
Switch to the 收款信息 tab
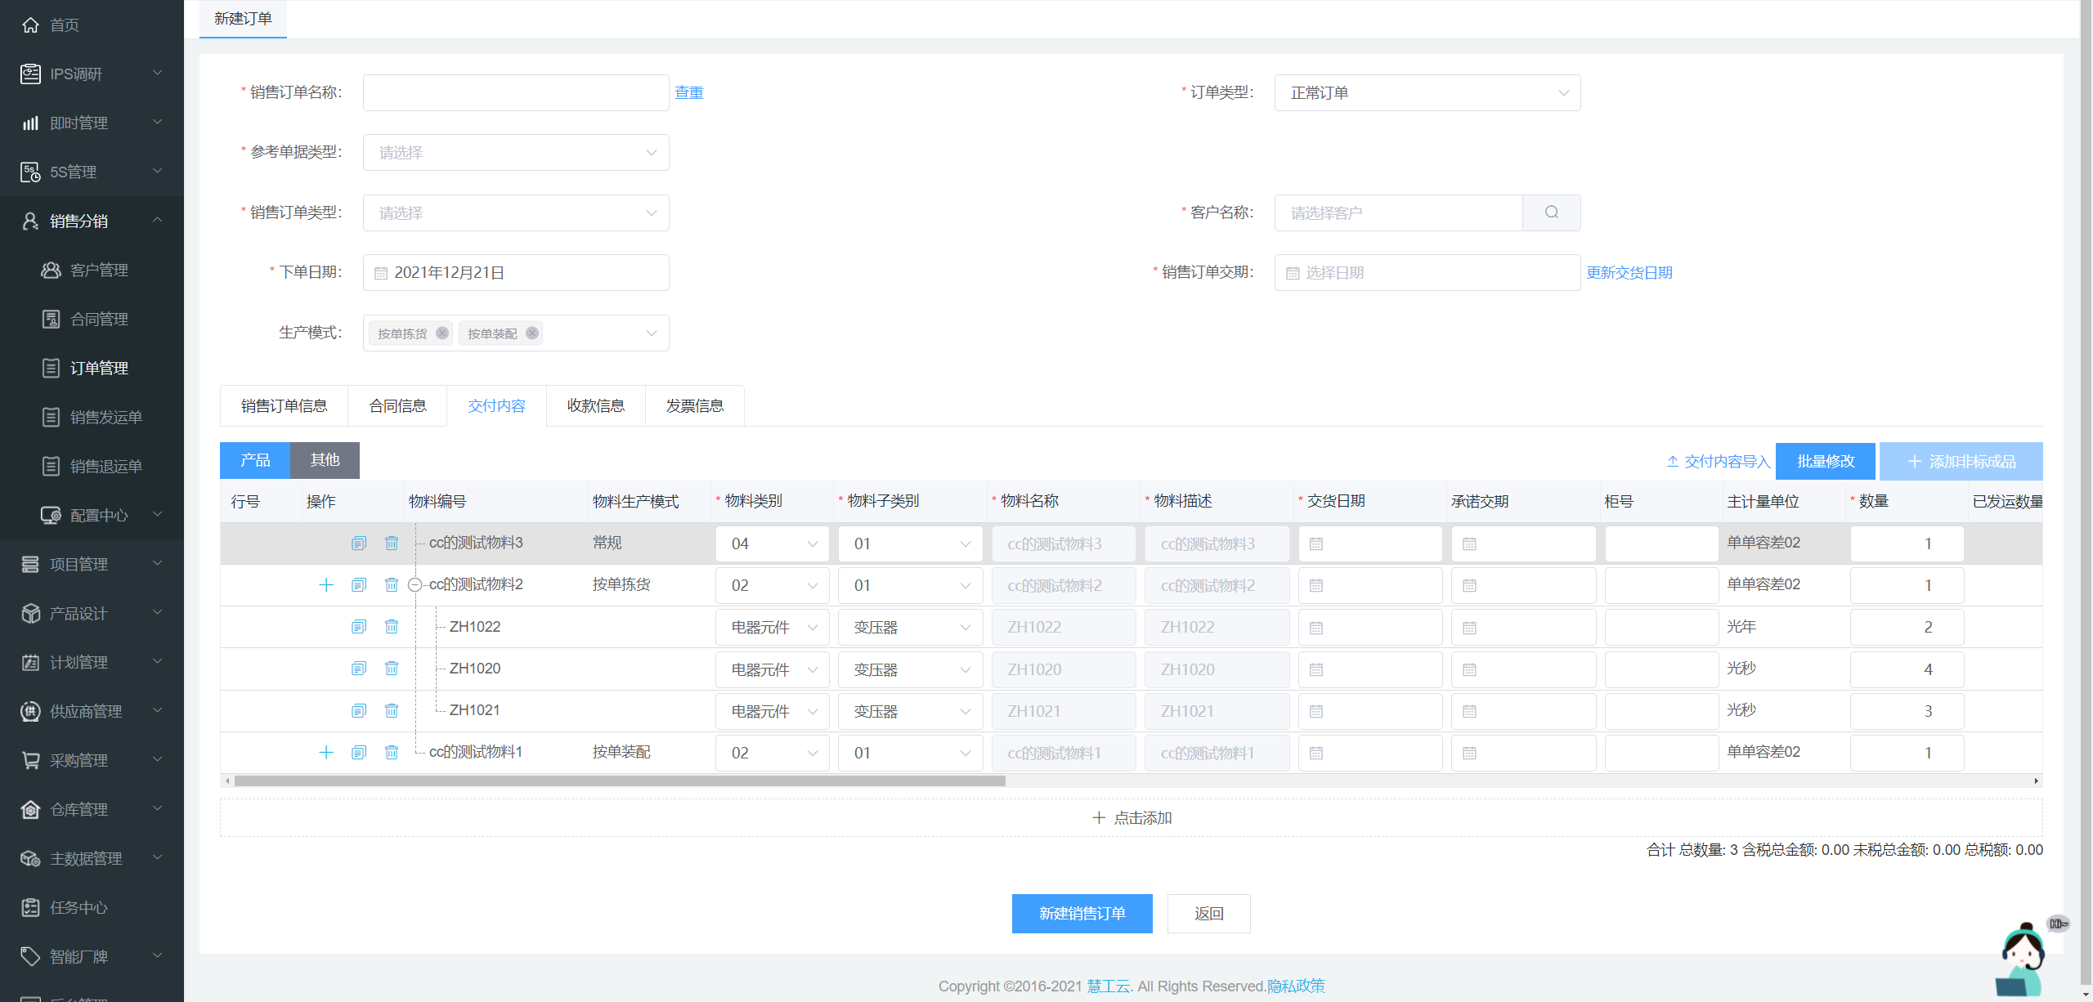(595, 405)
